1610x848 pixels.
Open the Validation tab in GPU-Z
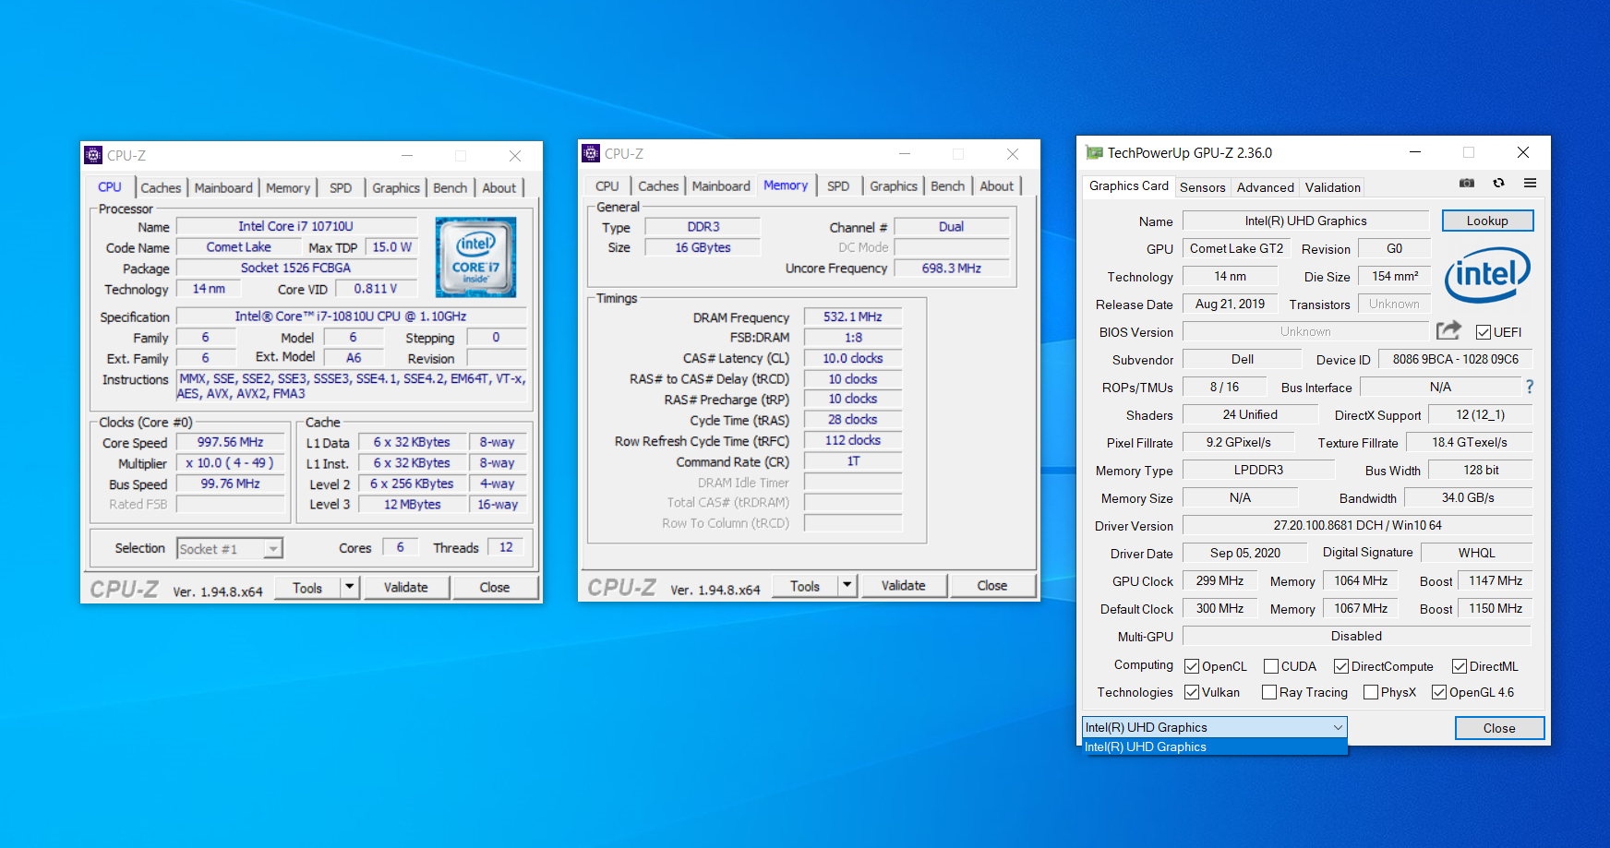(1332, 187)
